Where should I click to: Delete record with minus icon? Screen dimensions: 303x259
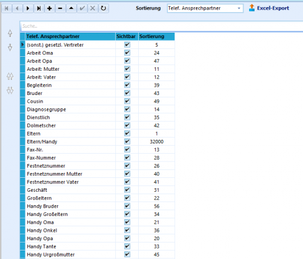[60, 8]
